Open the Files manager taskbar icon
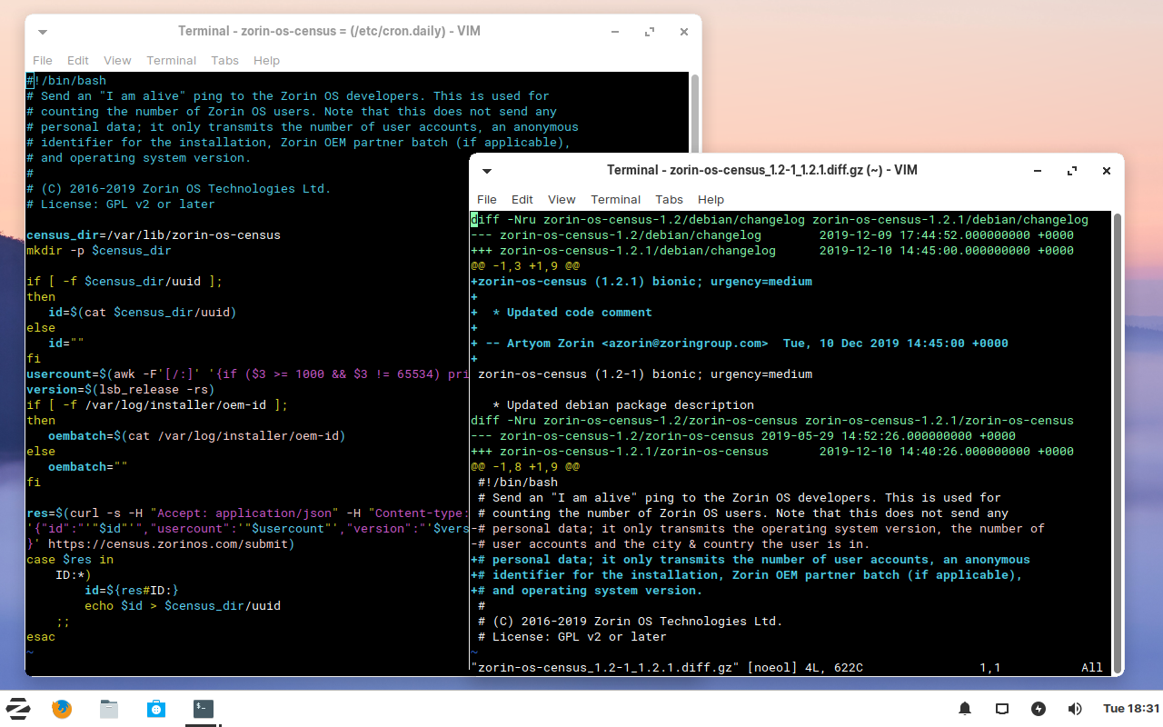 pos(109,709)
